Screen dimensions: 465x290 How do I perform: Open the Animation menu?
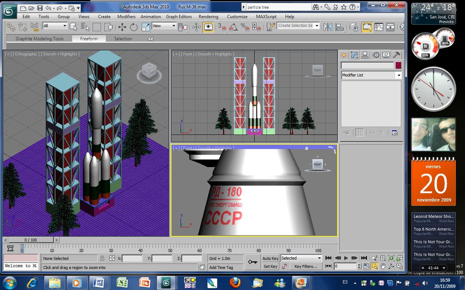point(151,17)
